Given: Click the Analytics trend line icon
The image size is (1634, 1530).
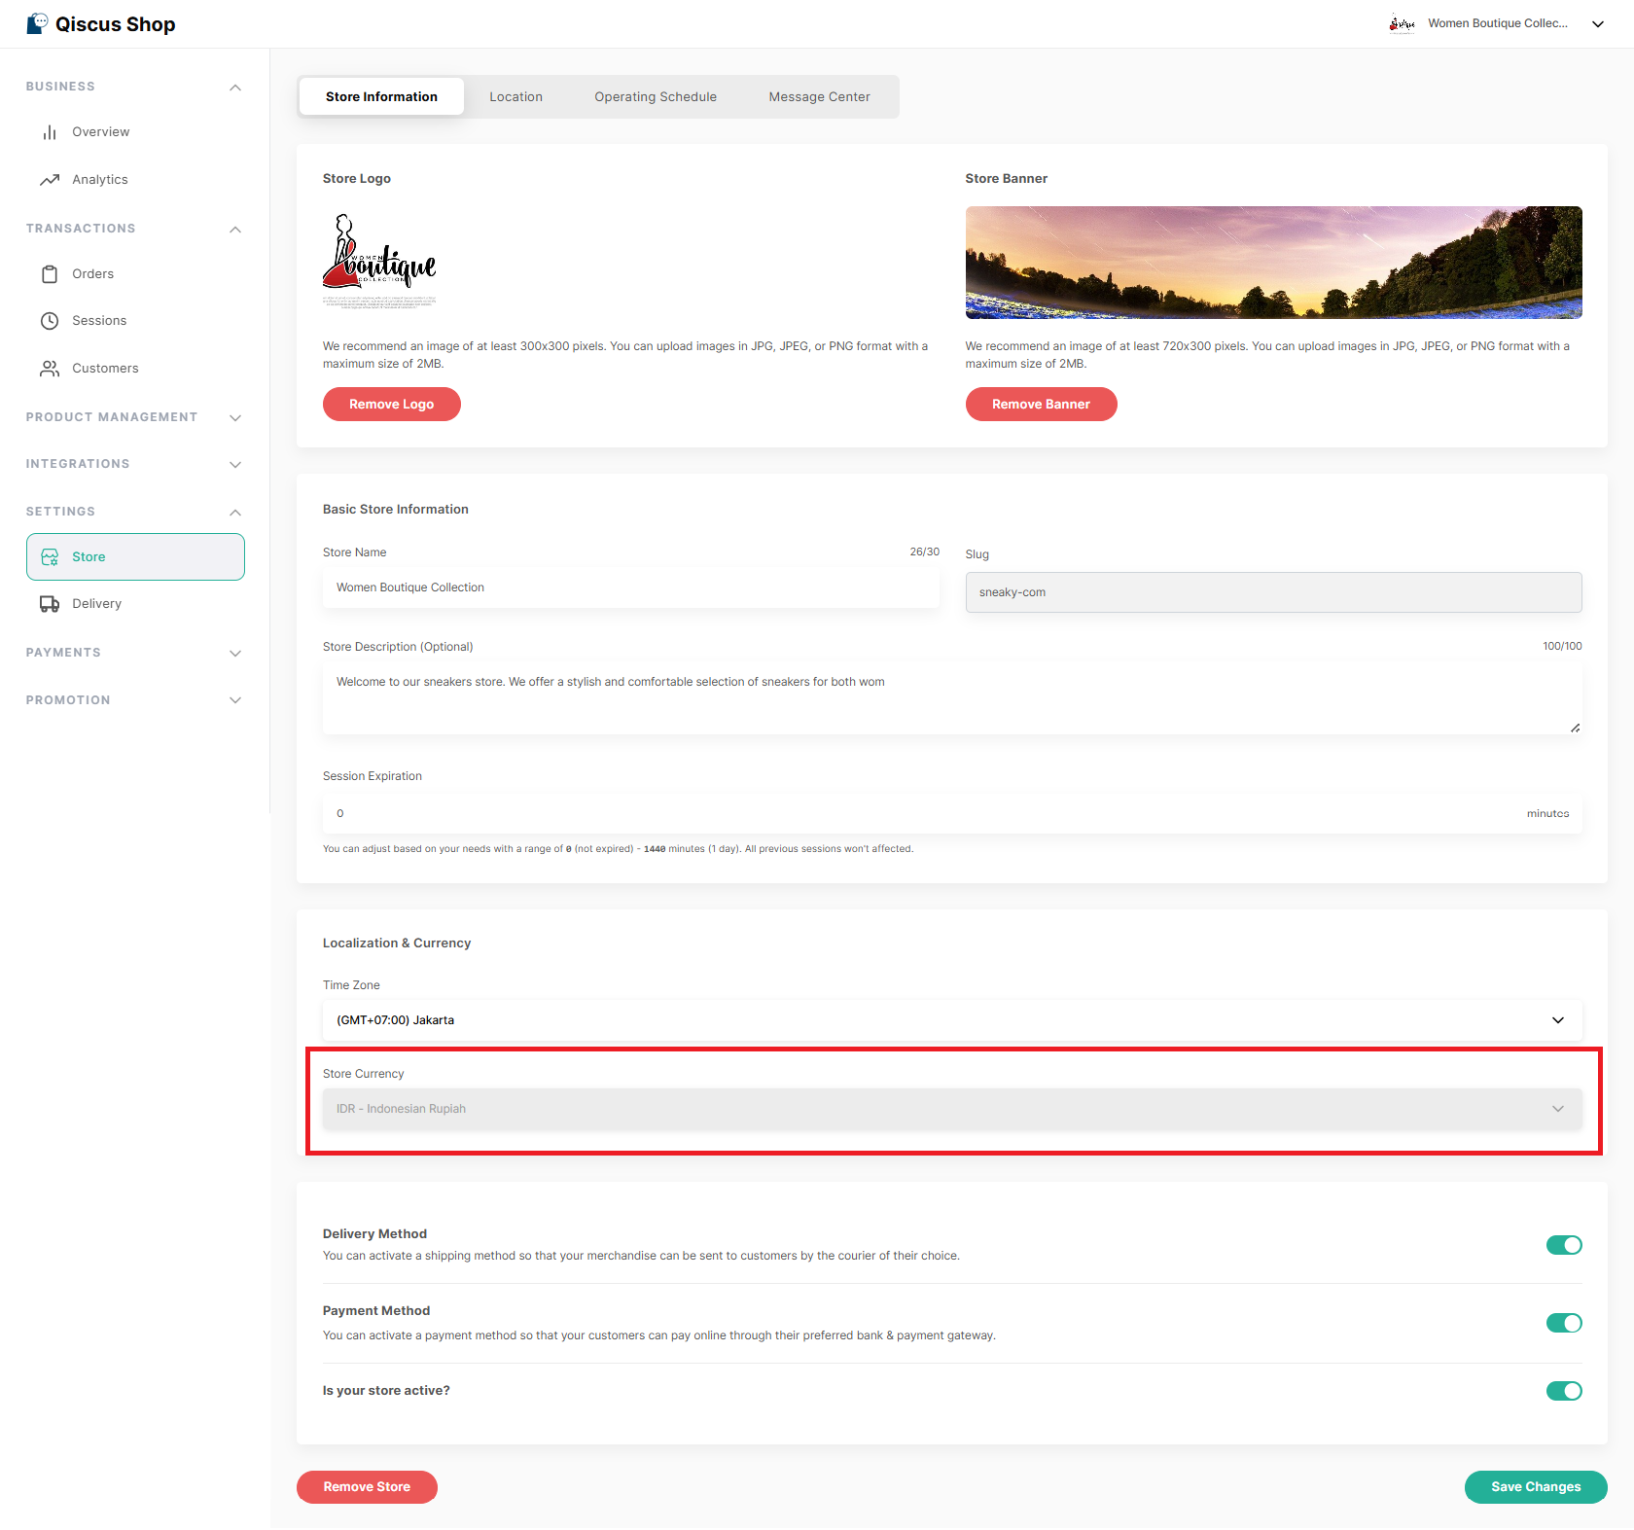Looking at the screenshot, I should coord(50,180).
